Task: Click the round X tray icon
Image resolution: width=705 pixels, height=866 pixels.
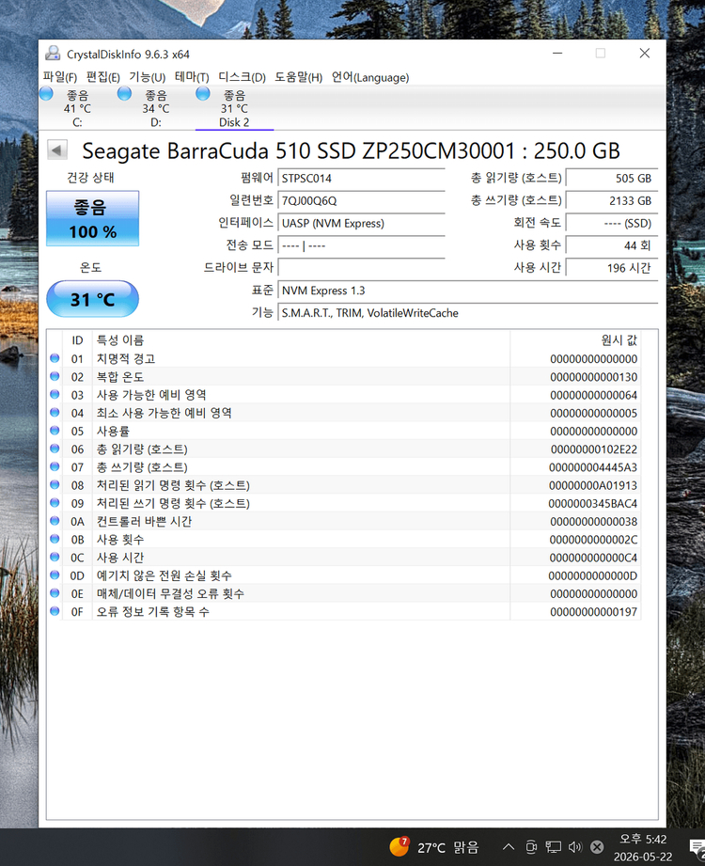Action: [x=597, y=847]
